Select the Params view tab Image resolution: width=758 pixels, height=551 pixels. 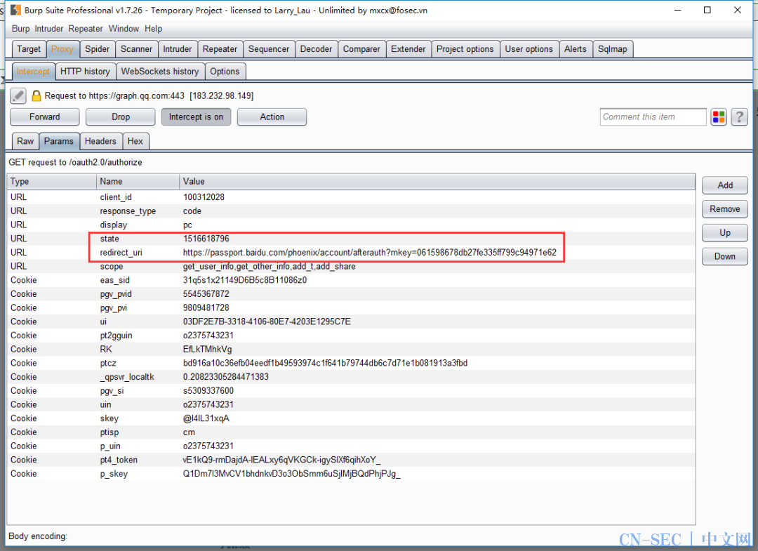click(x=59, y=141)
